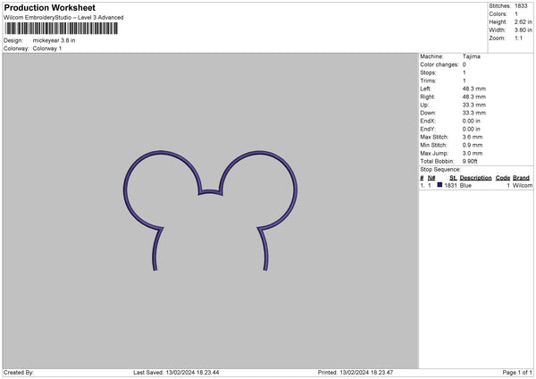
Task: Click Max Jump value 3.0 mm
Action: point(473,153)
